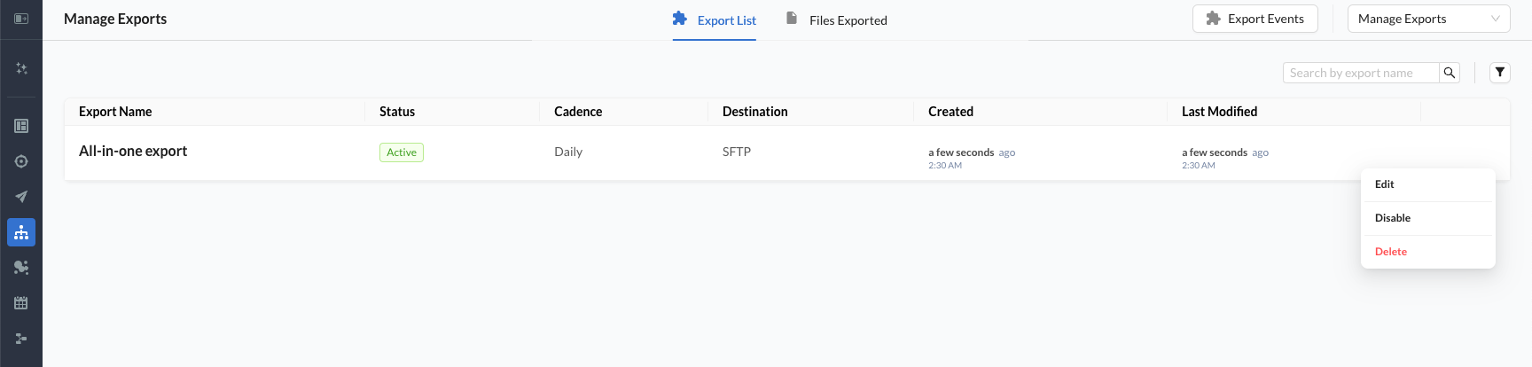This screenshot has width=1532, height=367.
Task: Choose Delete from the context menu
Action: (1391, 252)
